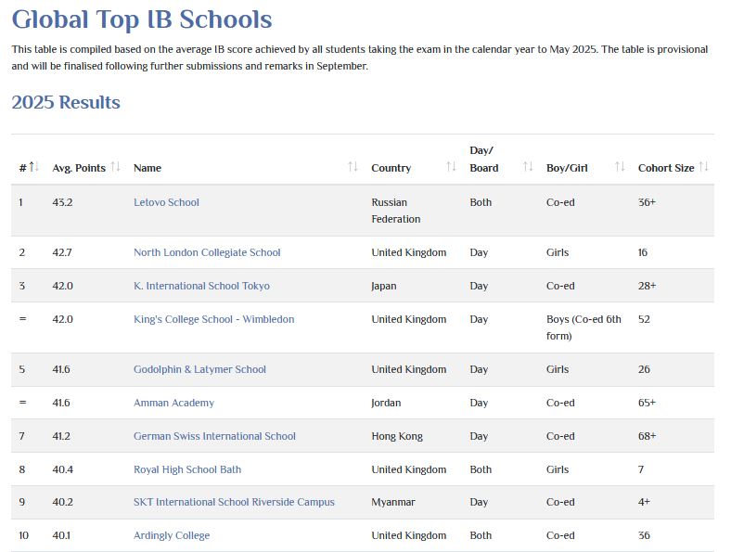This screenshot has height=552, width=731.
Task: Sort by Avg. Points arrows icon
Action: pos(116,167)
